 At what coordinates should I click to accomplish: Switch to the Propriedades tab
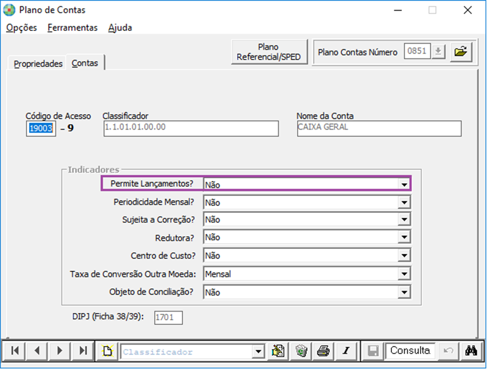point(38,64)
